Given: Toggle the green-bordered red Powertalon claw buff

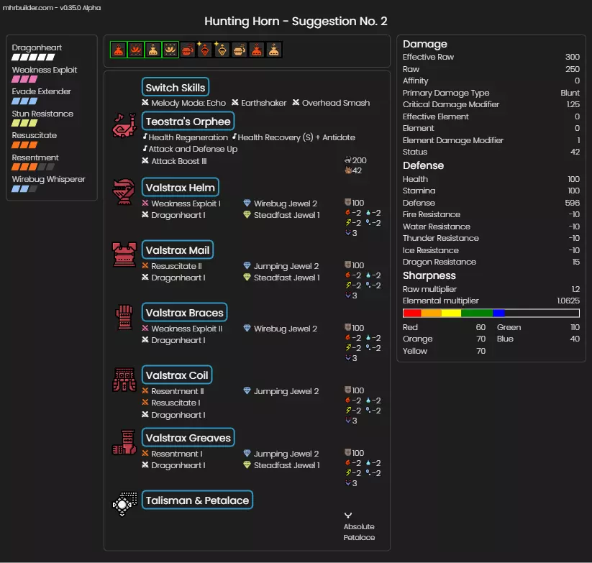Looking at the screenshot, I should coord(136,50).
